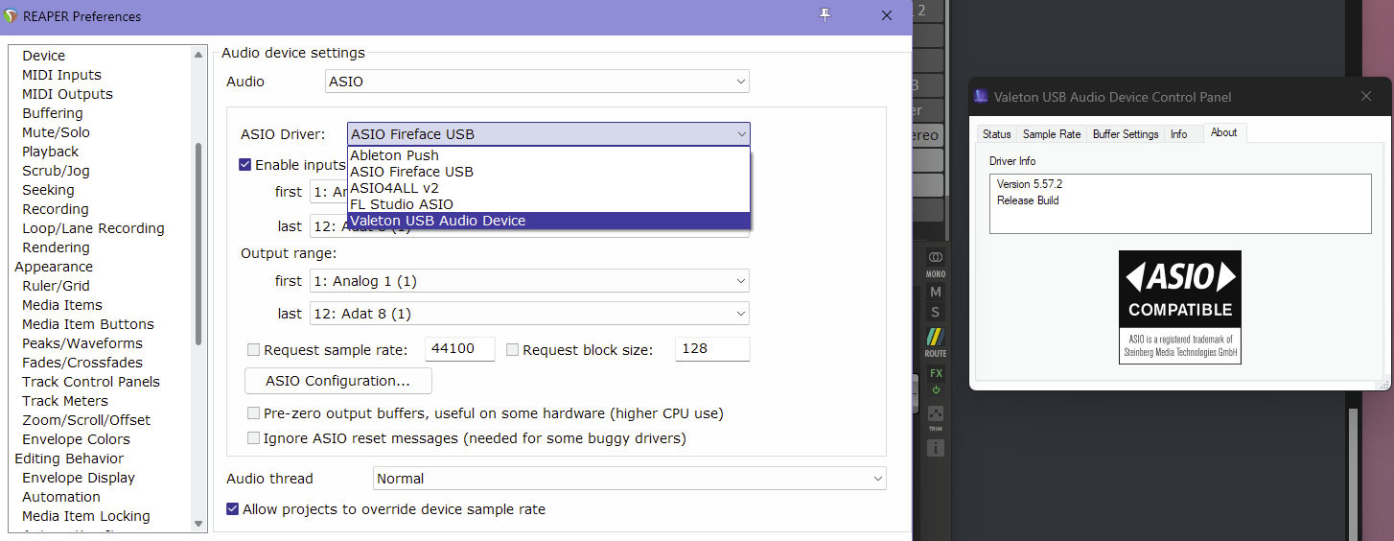Click the sample rate field showing 44100
This screenshot has width=1394, height=541.
tap(460, 349)
